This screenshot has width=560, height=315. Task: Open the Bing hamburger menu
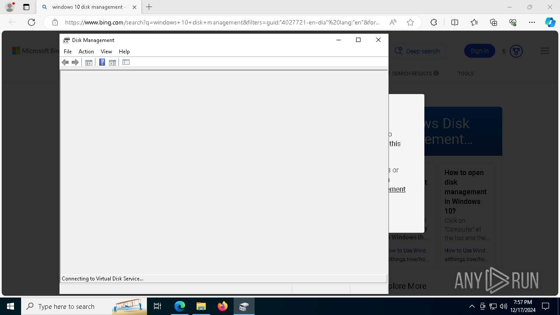coord(545,51)
